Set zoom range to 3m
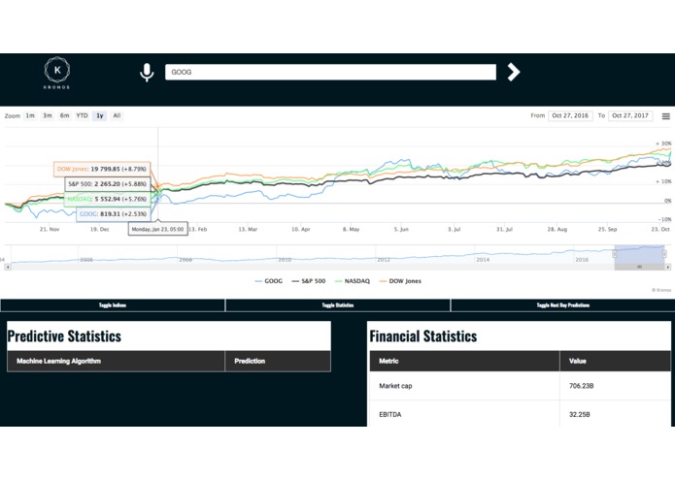Image resolution: width=675 pixels, height=479 pixels. click(x=48, y=115)
